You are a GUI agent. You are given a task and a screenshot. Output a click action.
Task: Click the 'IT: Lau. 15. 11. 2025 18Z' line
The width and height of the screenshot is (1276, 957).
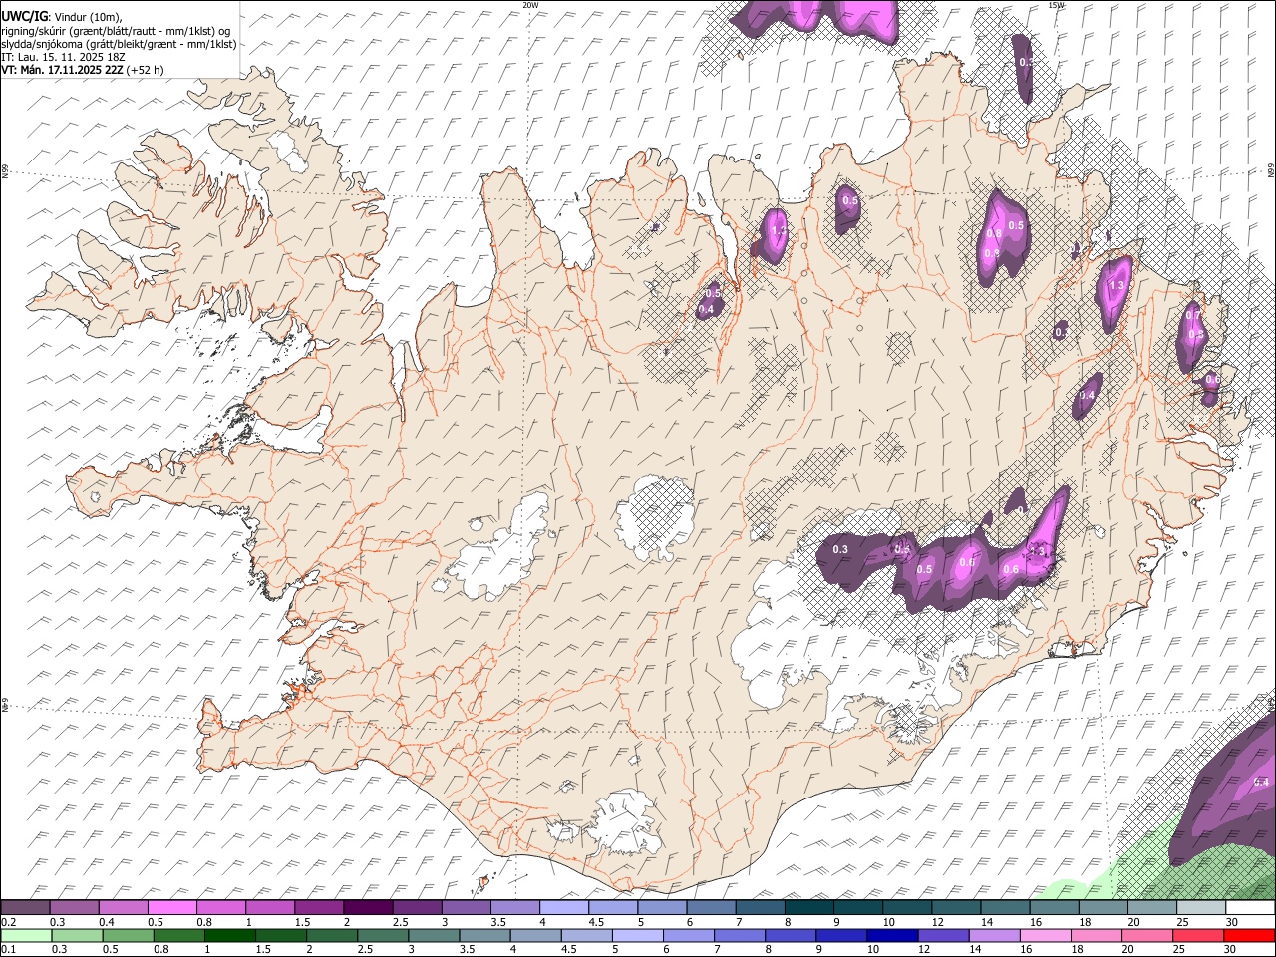click(x=63, y=57)
